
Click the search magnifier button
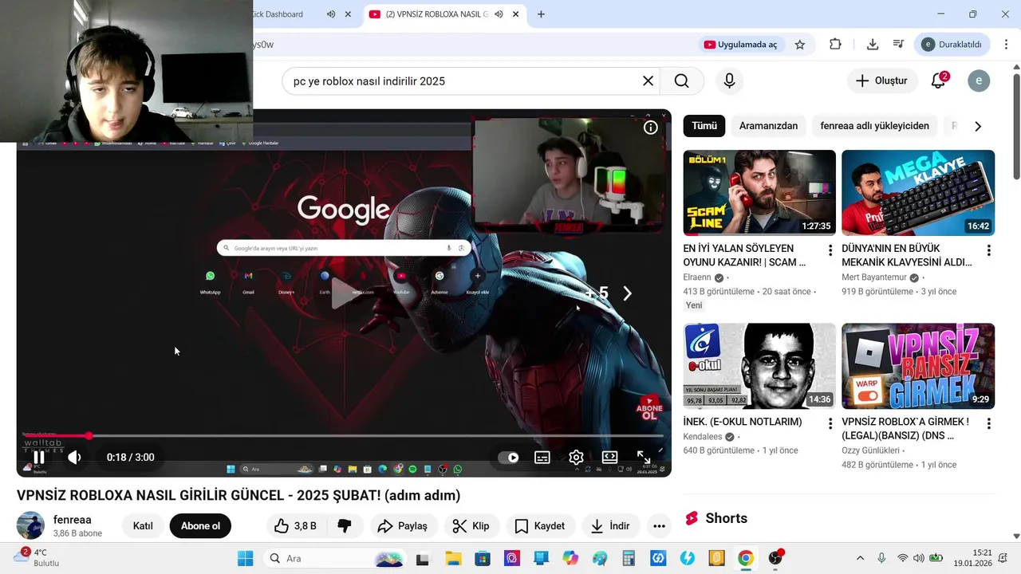[681, 81]
